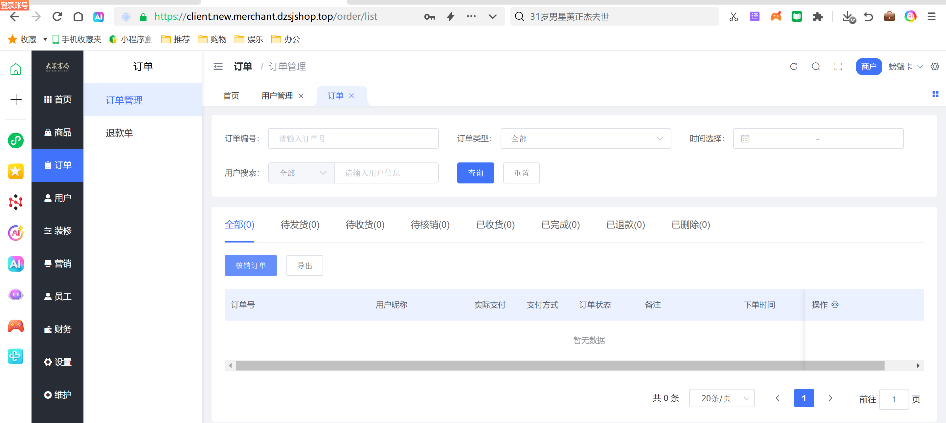Open the browser hamburger main menu

point(931,16)
